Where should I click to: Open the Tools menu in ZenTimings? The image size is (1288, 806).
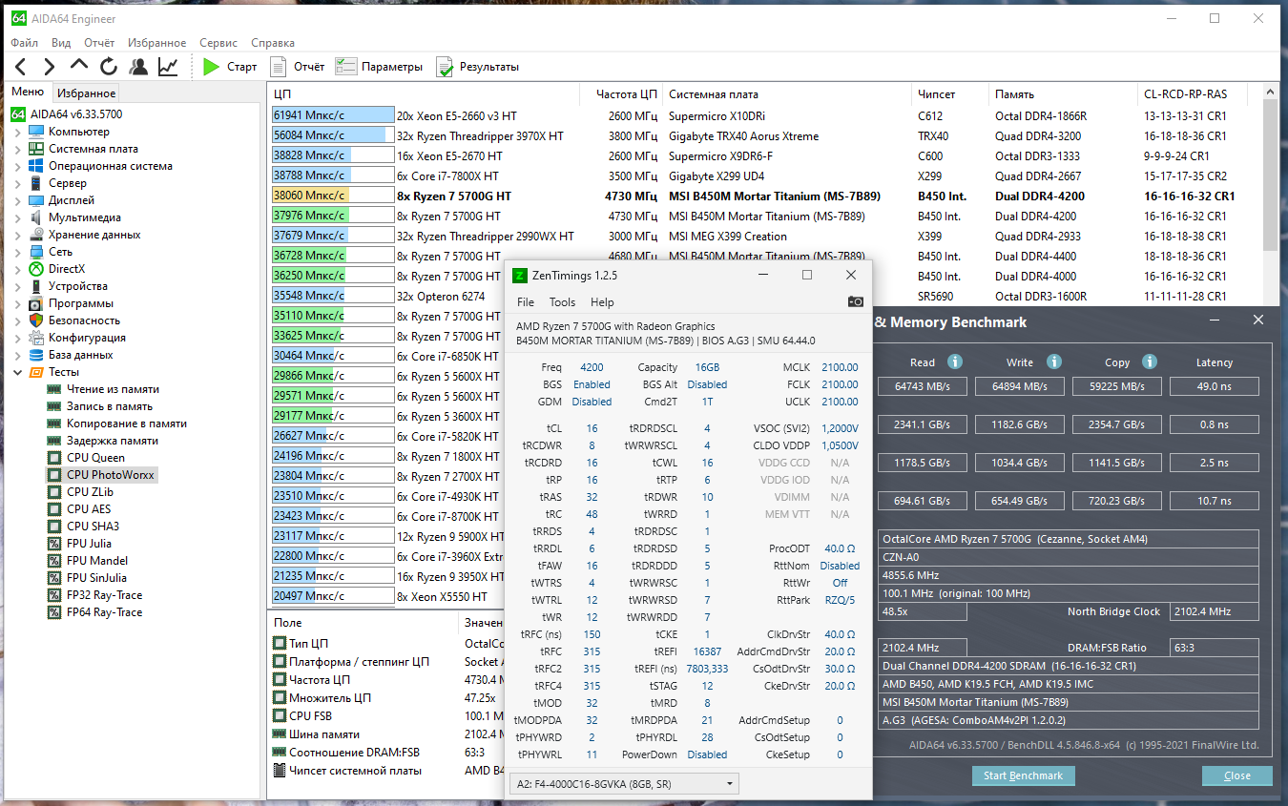(x=562, y=302)
